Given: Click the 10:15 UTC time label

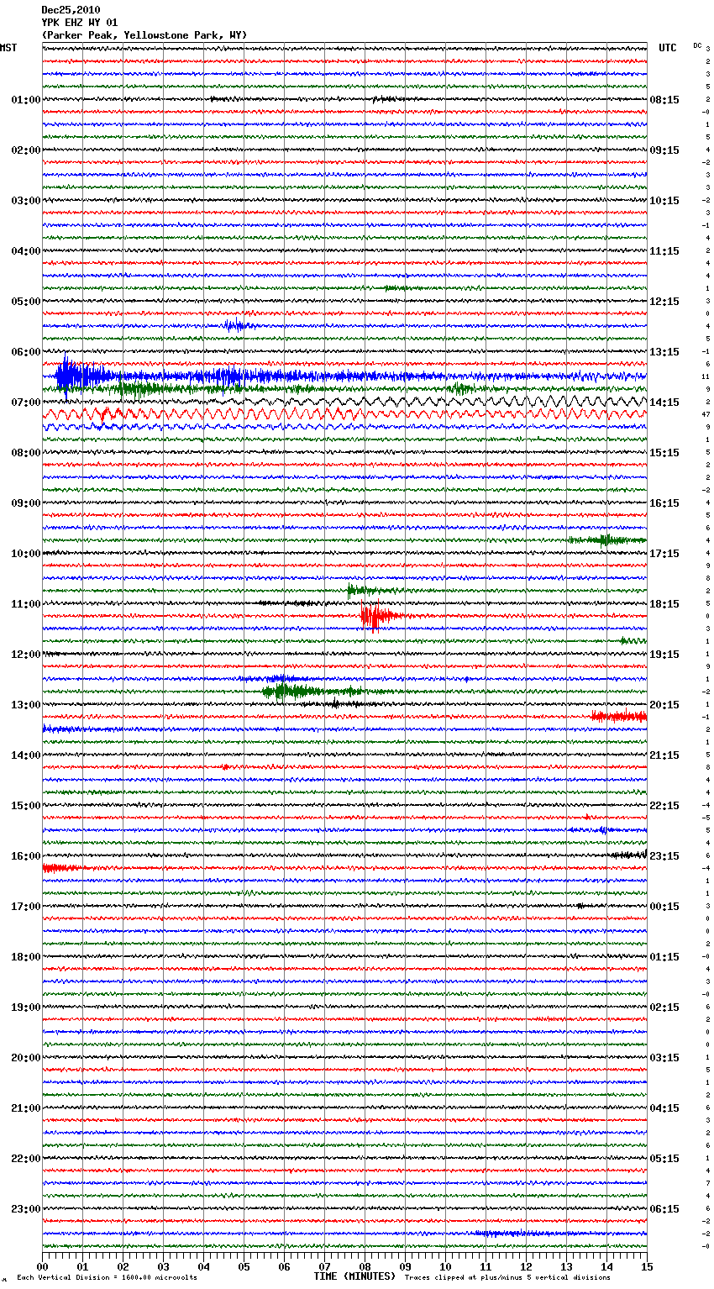Looking at the screenshot, I should tap(664, 201).
